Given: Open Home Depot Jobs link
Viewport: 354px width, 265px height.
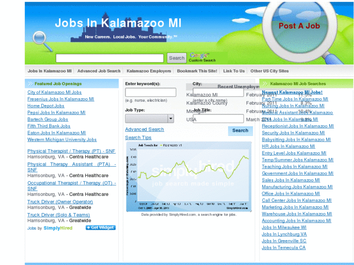Looking at the screenshot, I should tap(46, 106).
